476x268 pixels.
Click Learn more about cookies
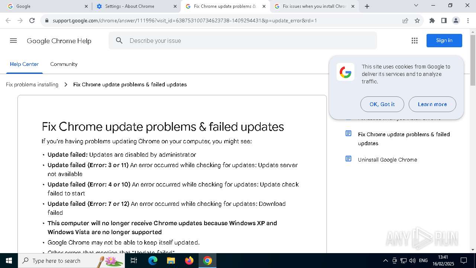(432, 104)
